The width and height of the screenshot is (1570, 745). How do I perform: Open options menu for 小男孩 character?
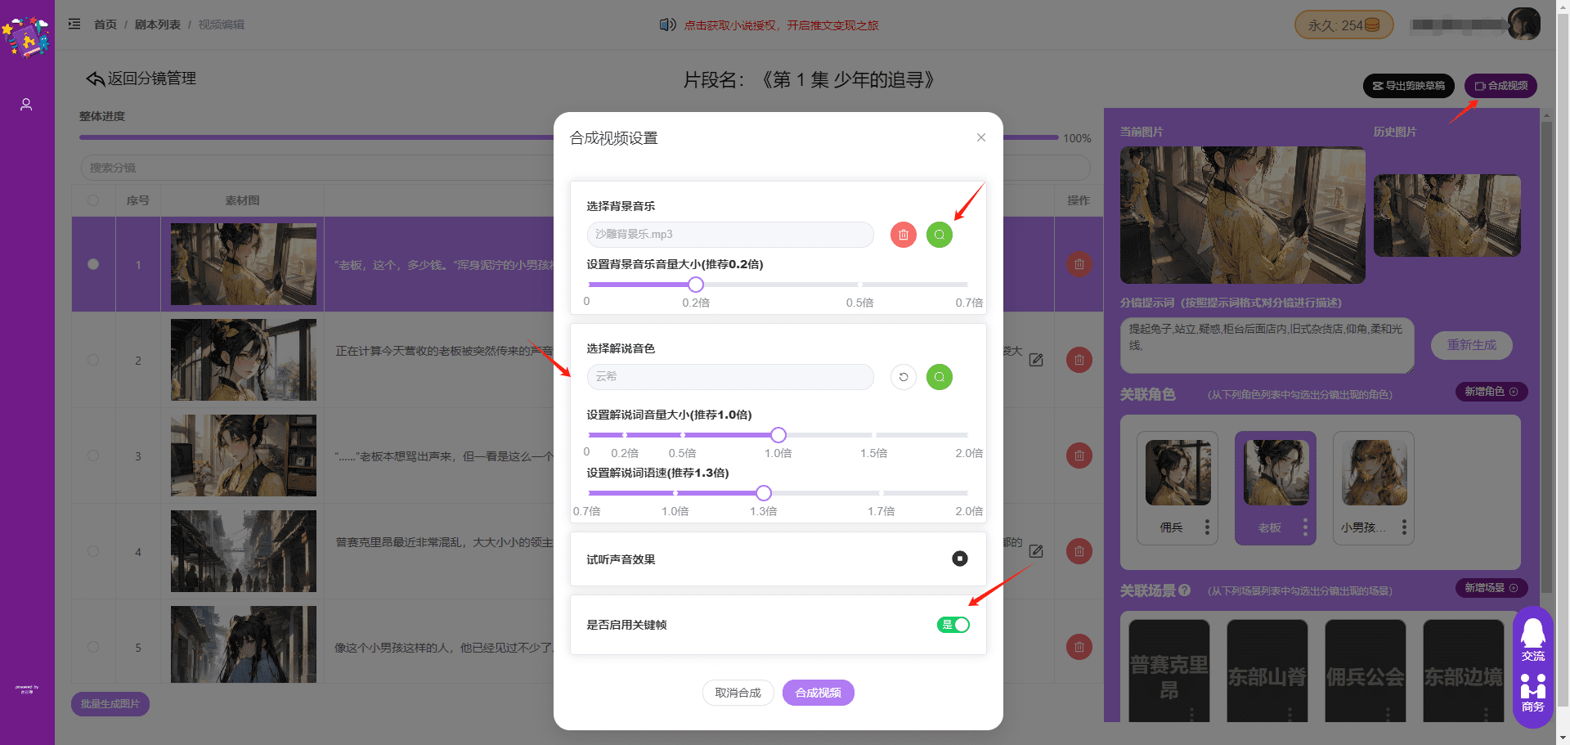click(x=1404, y=527)
